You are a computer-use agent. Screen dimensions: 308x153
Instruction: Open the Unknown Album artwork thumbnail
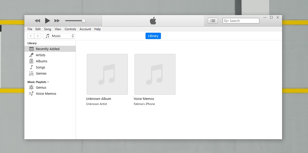(x=107, y=74)
